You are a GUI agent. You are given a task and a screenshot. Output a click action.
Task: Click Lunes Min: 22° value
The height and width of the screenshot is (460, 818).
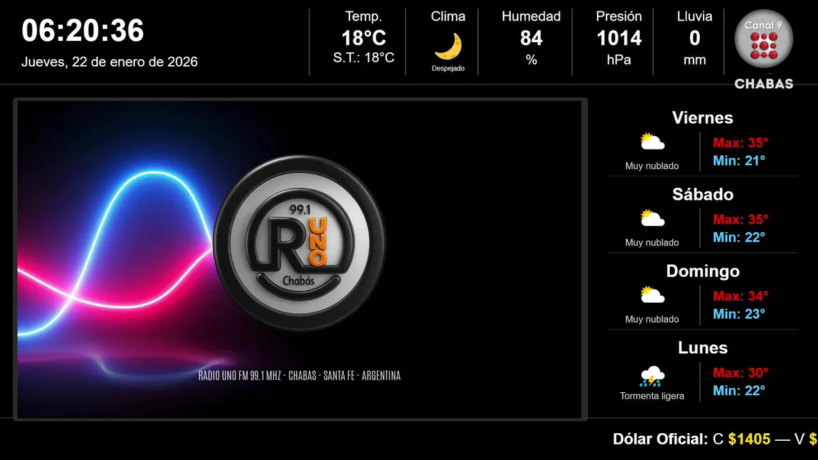pyautogui.click(x=739, y=390)
